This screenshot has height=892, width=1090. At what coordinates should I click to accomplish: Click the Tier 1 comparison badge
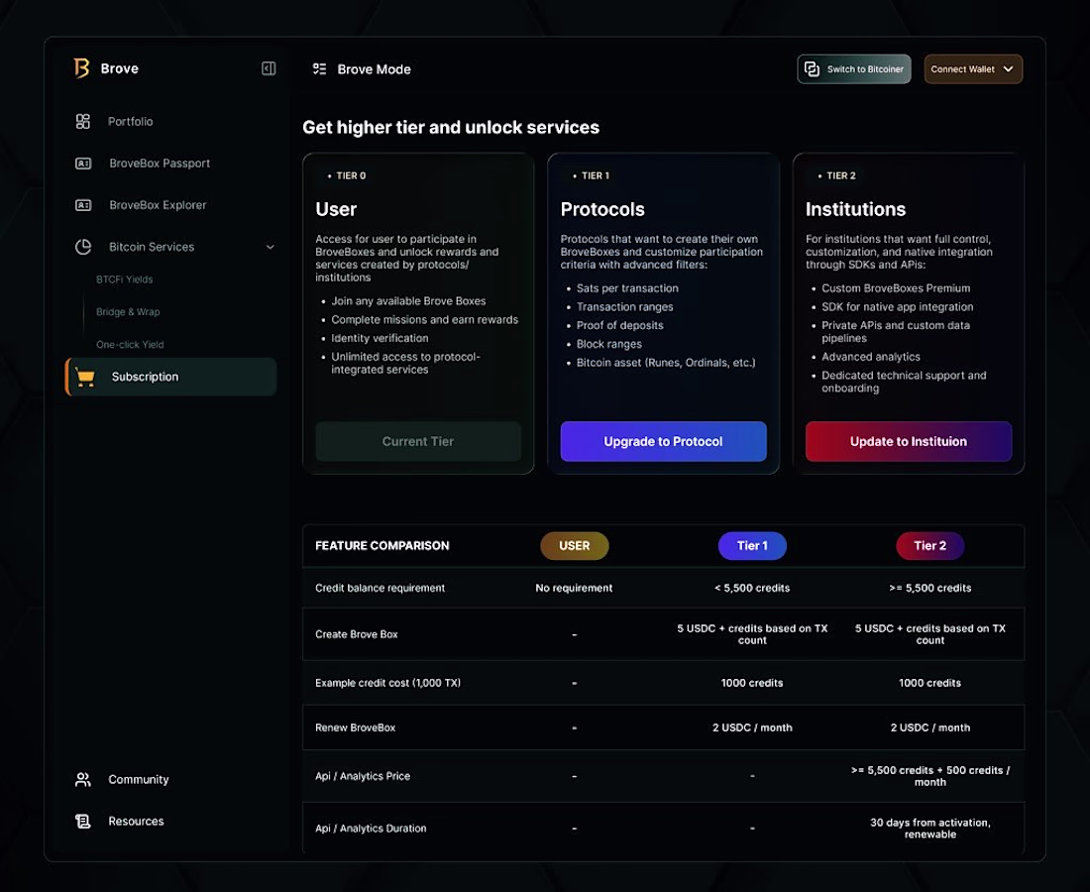[752, 545]
